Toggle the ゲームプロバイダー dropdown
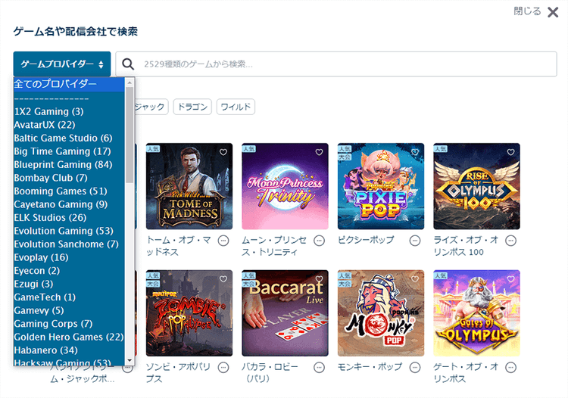The height and width of the screenshot is (398, 568). pos(62,64)
